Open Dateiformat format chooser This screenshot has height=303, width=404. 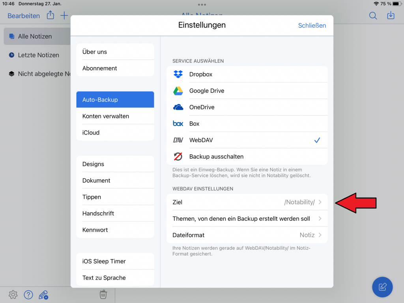pyautogui.click(x=247, y=235)
